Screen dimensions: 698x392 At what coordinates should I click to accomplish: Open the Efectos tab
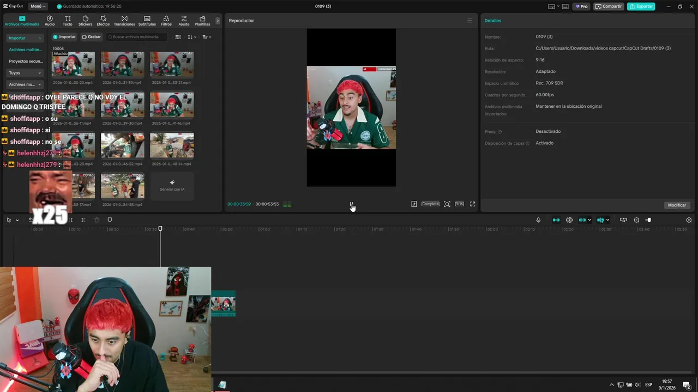coord(103,21)
